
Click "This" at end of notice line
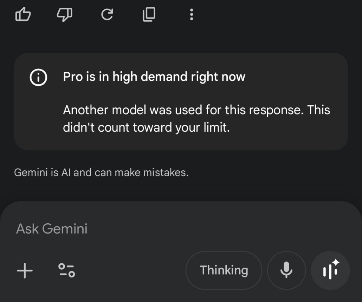pos(318,110)
